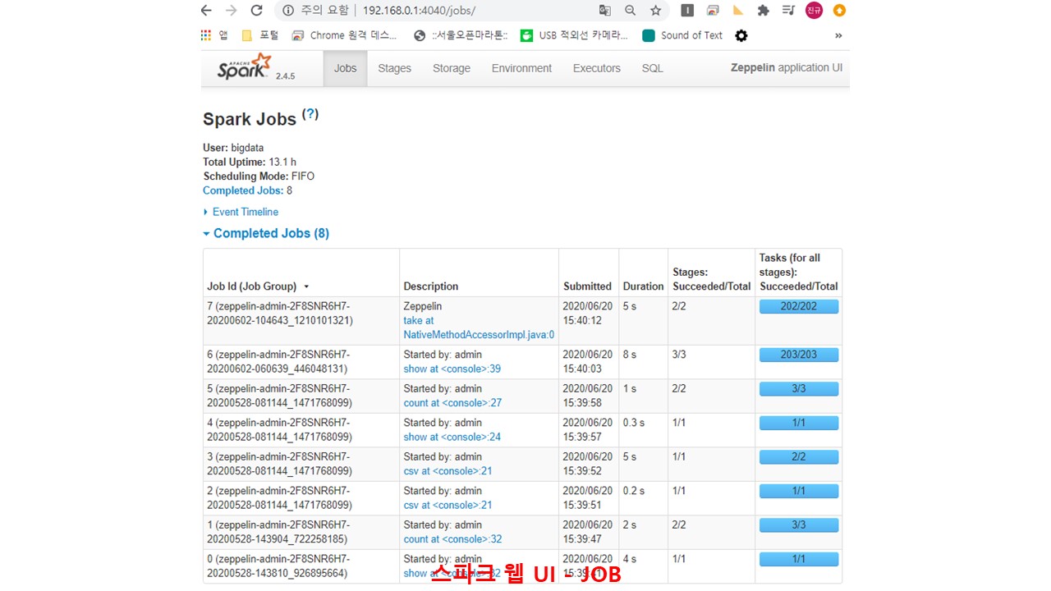This screenshot has height=591, width=1051.
Task: Click the address bar URL 192.168.0.1:4040/jobs/
Action: 418,11
